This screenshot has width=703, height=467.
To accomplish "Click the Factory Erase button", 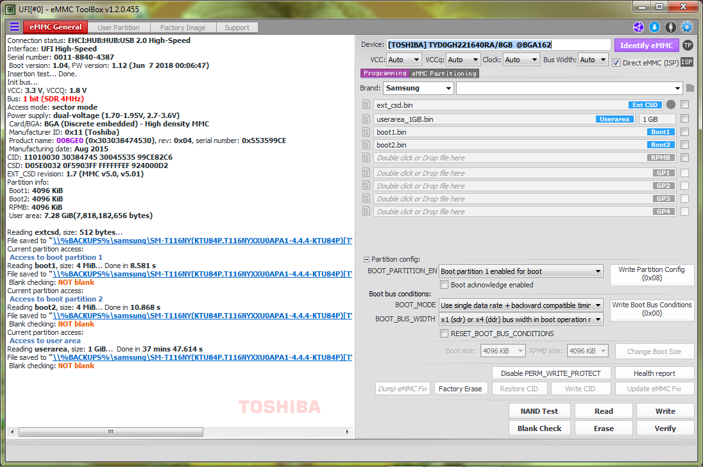I will click(x=460, y=389).
